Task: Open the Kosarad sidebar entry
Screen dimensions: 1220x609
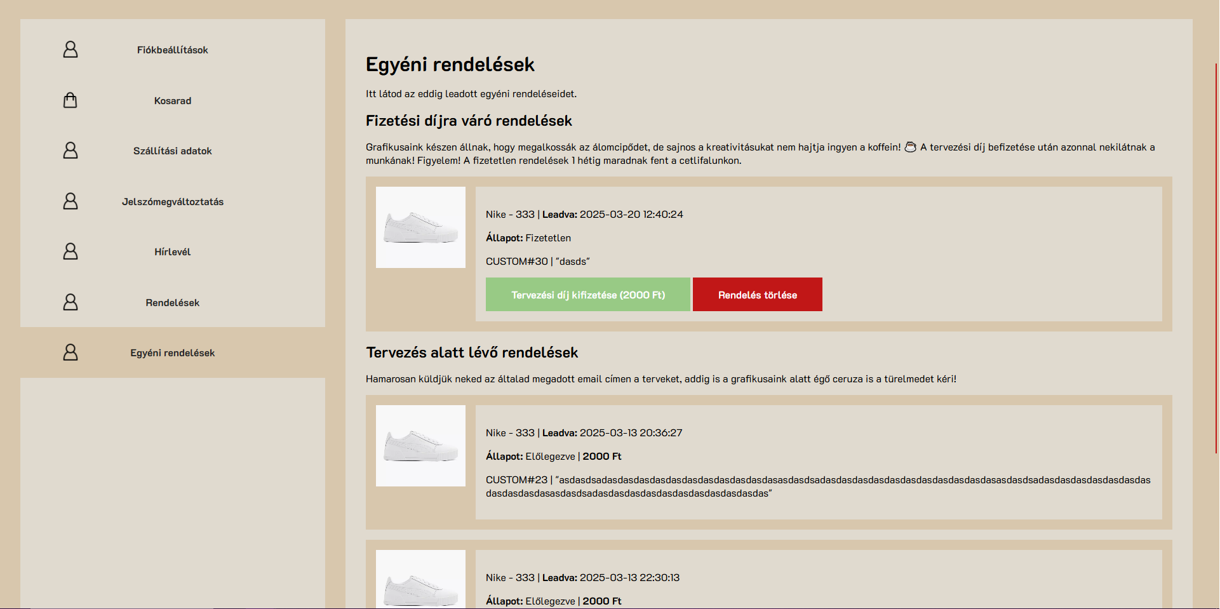Action: (x=172, y=101)
